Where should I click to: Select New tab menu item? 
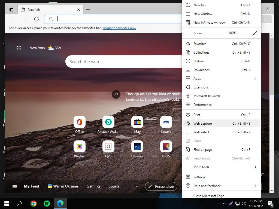[x=221, y=5]
